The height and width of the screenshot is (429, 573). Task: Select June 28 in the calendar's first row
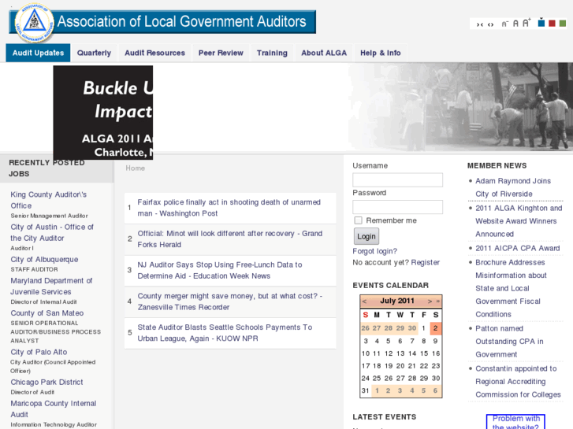coord(389,328)
